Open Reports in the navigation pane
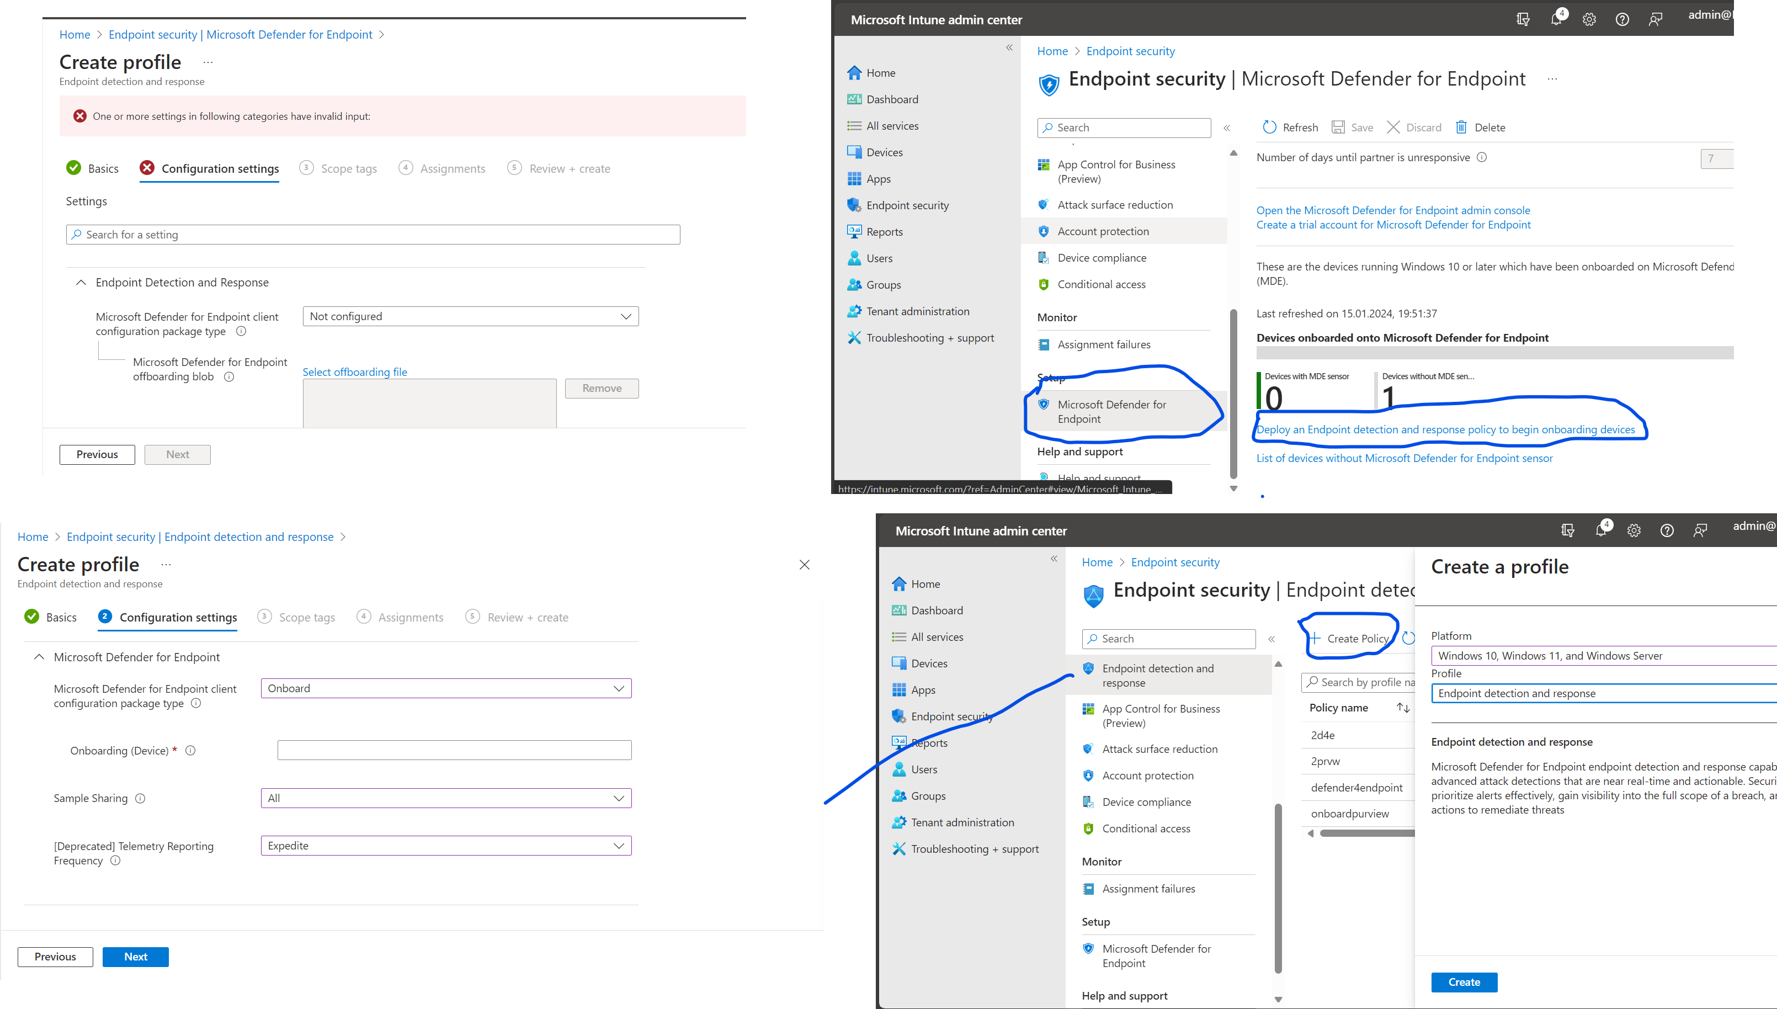The width and height of the screenshot is (1777, 1009). click(884, 231)
